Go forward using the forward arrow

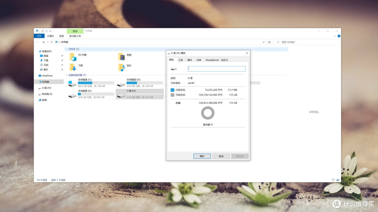[43, 42]
